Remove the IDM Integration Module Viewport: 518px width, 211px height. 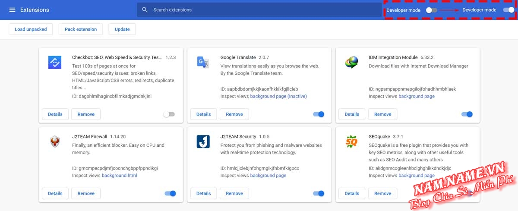382,114
